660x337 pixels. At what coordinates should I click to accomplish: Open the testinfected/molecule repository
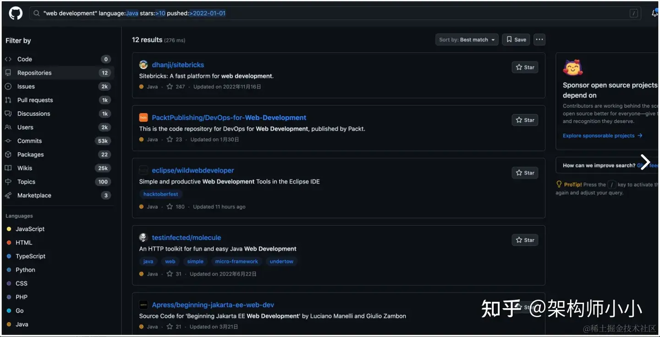point(187,238)
